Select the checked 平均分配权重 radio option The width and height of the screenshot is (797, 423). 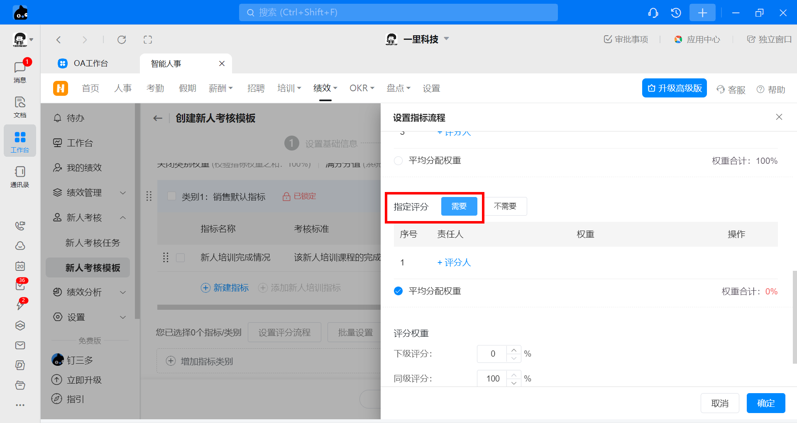pos(398,291)
